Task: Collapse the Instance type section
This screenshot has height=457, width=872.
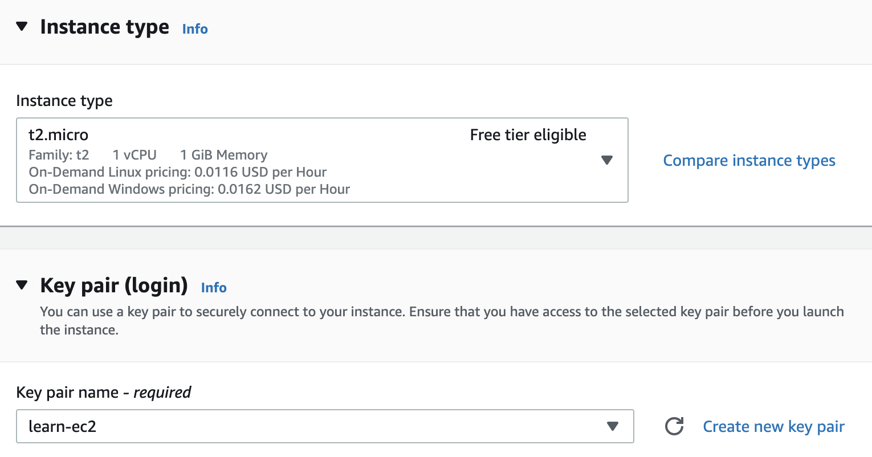Action: (22, 26)
